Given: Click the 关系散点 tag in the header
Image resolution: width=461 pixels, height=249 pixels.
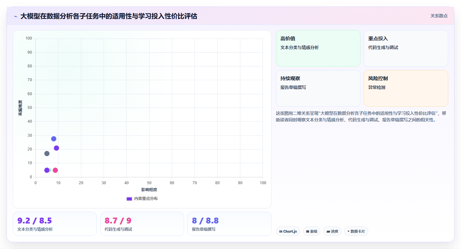Looking at the screenshot, I should (439, 16).
